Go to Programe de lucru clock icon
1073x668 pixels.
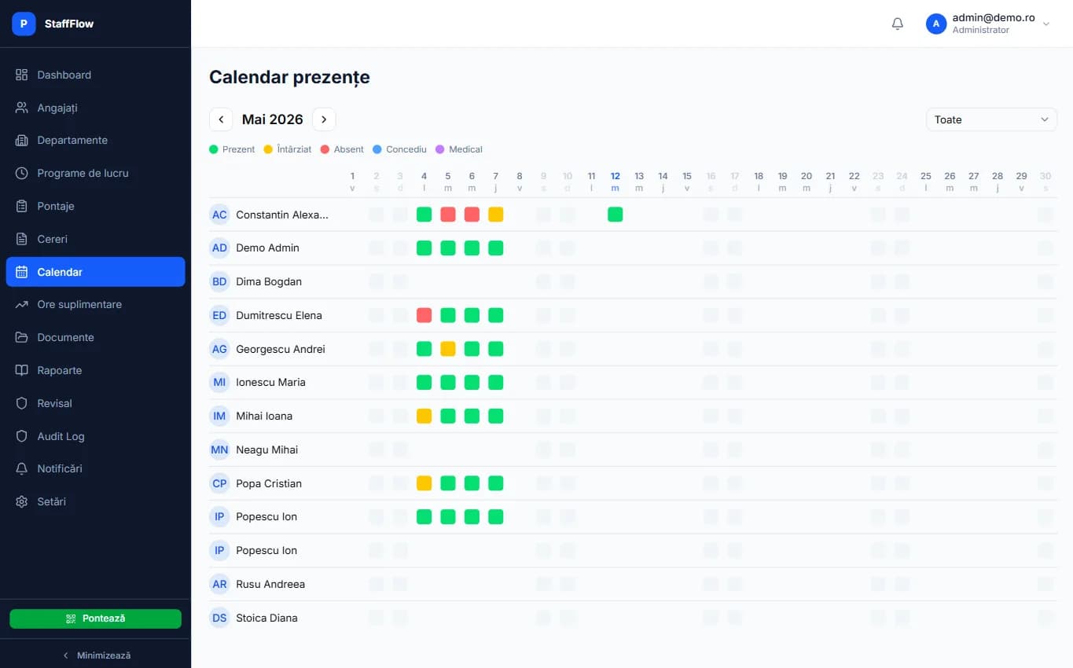(22, 173)
